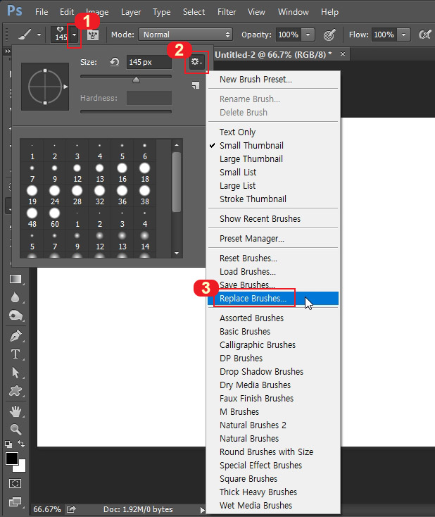Image resolution: width=435 pixels, height=517 pixels.
Task: Click the status bar share icon
Action: tap(71, 509)
